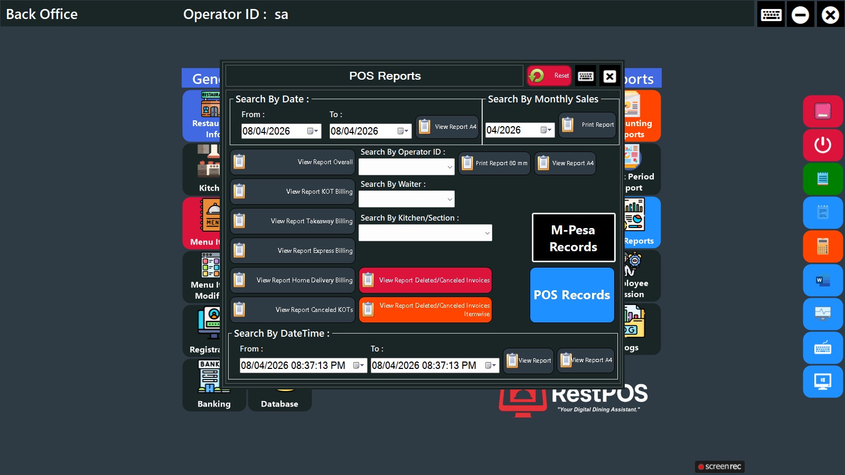Open the on-screen keyboard in the top bar
The image size is (845, 475).
771,14
